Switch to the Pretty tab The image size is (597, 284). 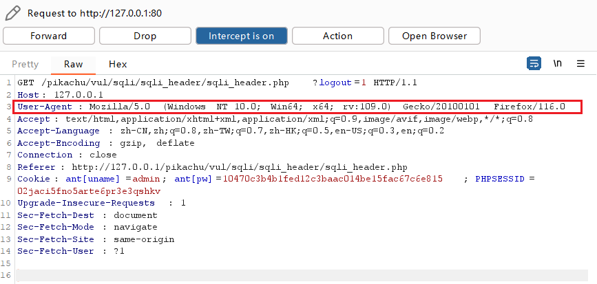point(25,64)
